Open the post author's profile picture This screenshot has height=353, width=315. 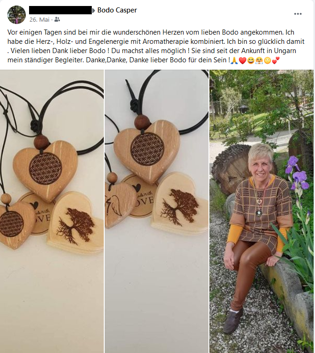pos(17,15)
